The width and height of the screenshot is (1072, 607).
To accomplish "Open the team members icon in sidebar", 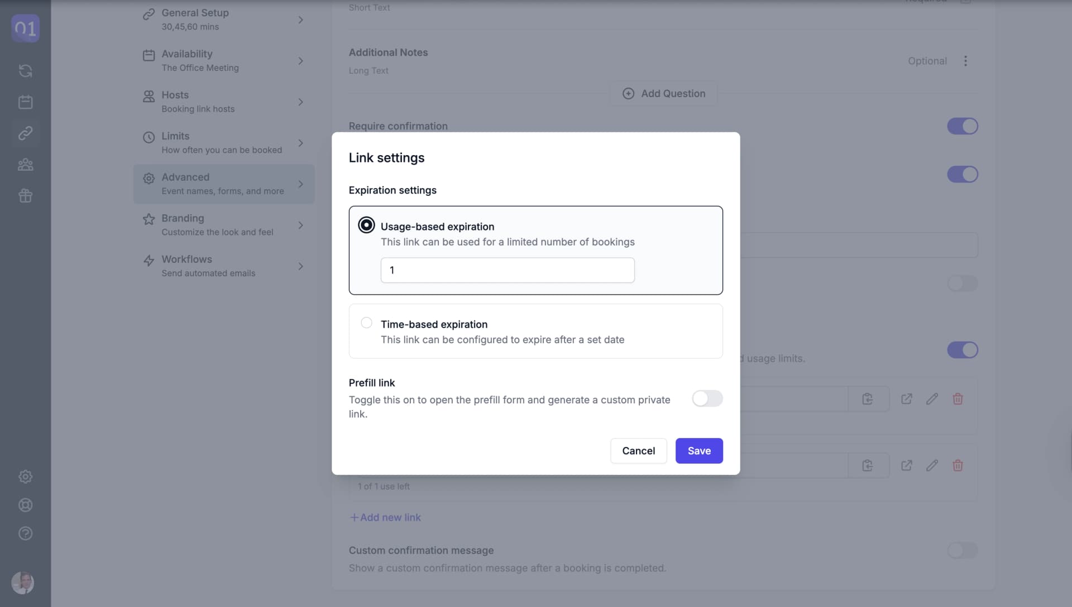I will 25,165.
